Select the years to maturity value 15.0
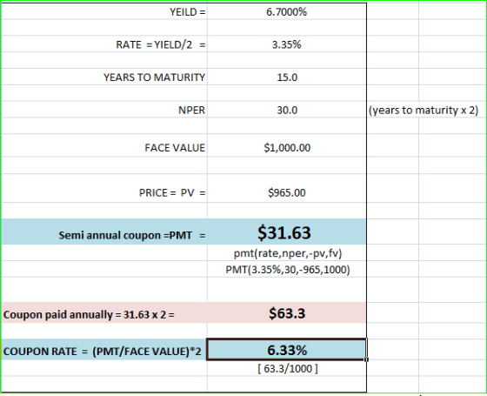 pos(287,77)
